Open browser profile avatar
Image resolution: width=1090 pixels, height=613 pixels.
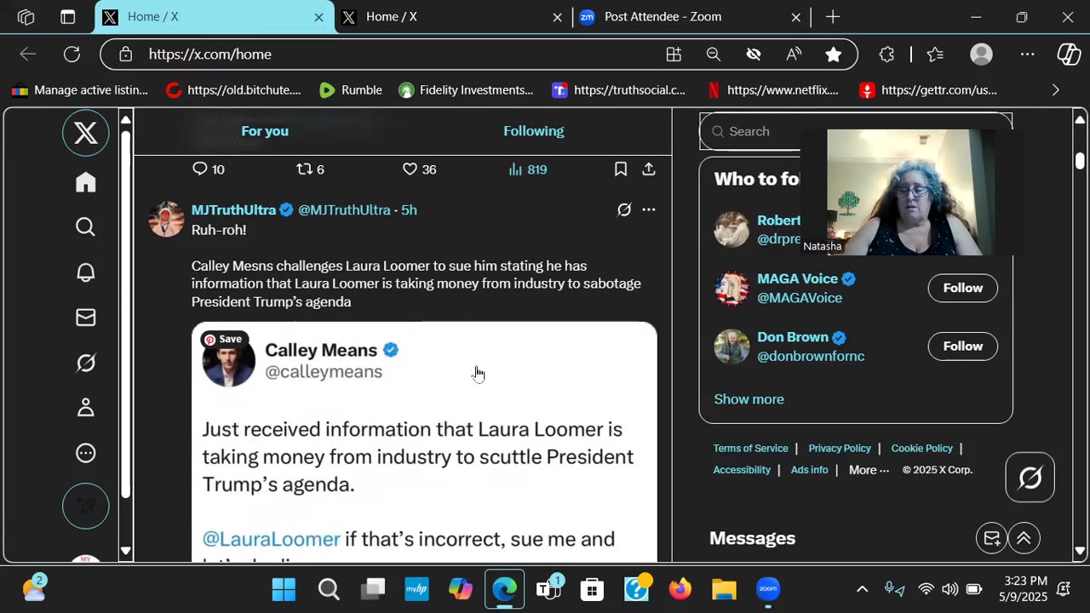pyautogui.click(x=982, y=54)
